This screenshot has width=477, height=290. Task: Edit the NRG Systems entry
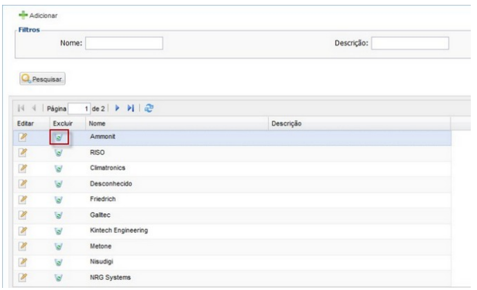click(x=23, y=278)
